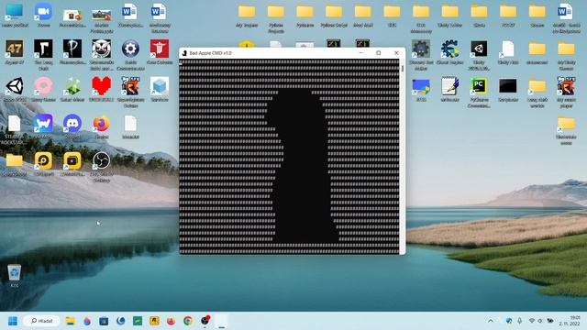The image size is (587, 330).
Task: Open the microphone tray icon
Action: coord(520,321)
